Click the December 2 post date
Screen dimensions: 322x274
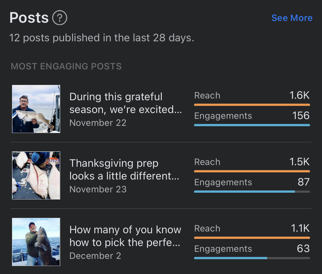pos(95,256)
